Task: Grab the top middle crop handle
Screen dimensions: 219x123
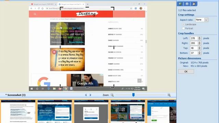Action: [x=87, y=7]
